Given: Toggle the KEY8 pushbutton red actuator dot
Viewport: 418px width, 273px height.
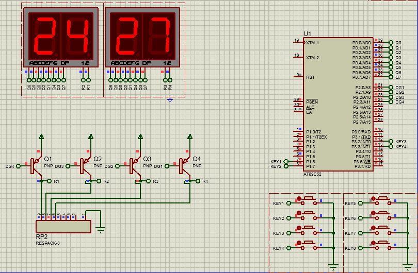Looking at the screenshot, I should point(373,243).
